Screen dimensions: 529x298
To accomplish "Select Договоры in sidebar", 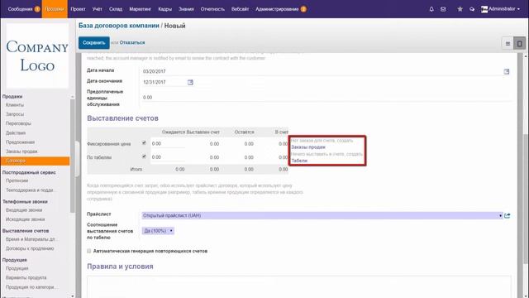I will click(35, 161).
